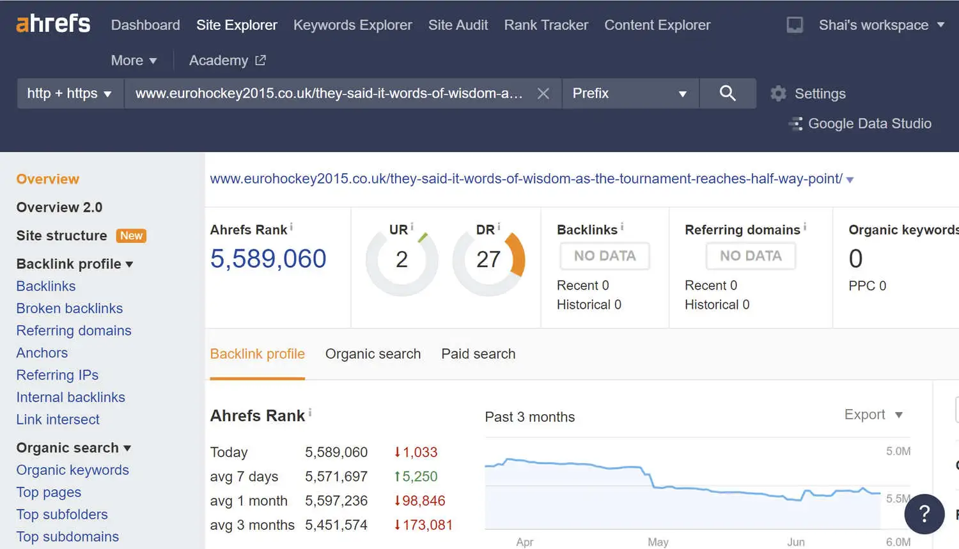Click the Backlinks NO DATA box
Image resolution: width=959 pixels, height=549 pixels.
tap(605, 256)
